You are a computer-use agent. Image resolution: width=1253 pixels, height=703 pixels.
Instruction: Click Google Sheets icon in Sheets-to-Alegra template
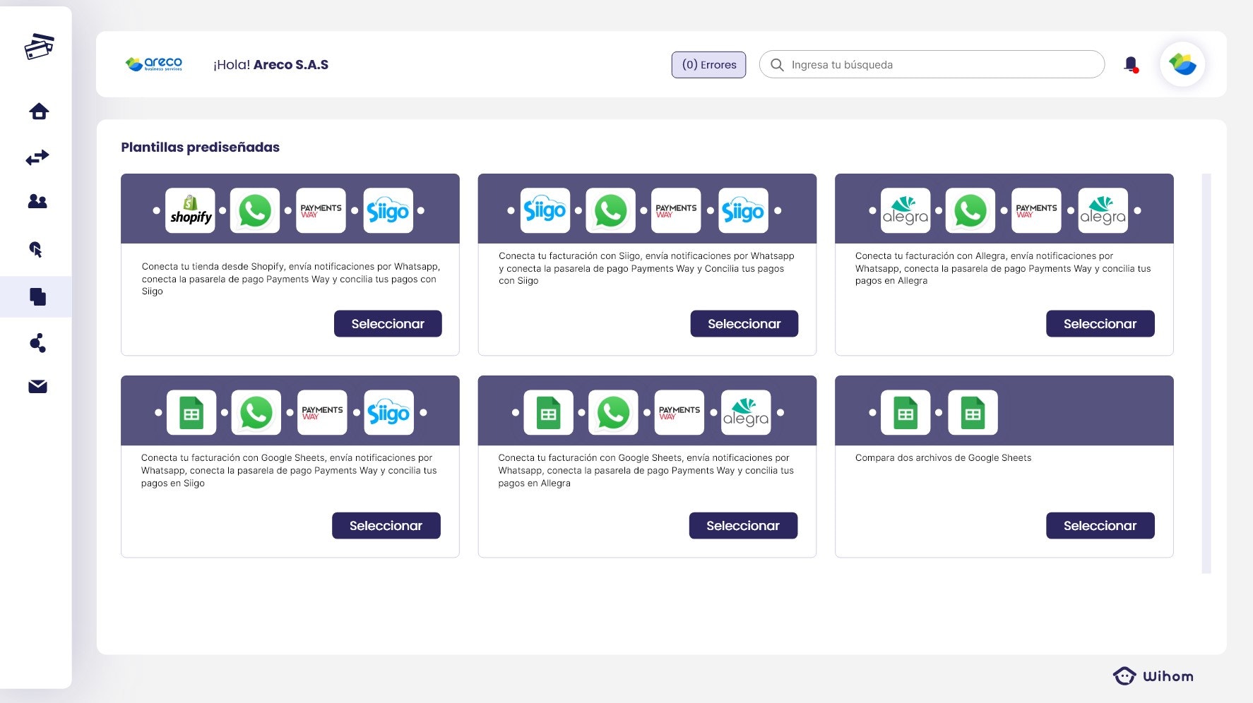click(548, 412)
